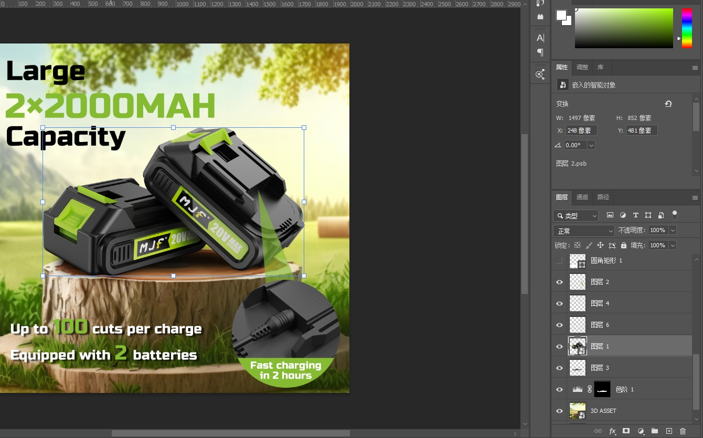Lock transparent pixels icon
The image size is (703, 438).
click(577, 245)
